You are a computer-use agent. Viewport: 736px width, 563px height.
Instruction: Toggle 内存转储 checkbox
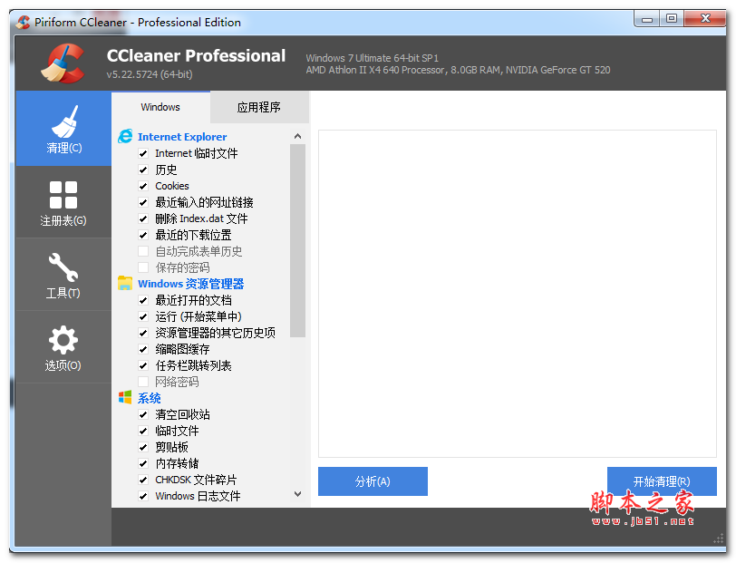[143, 463]
